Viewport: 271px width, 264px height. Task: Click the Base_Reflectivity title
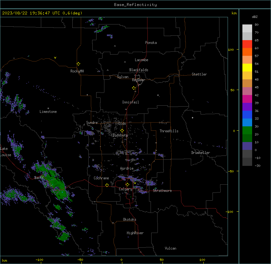click(x=135, y=5)
